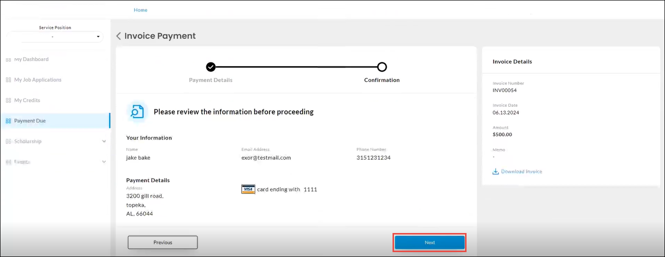This screenshot has height=257, width=665.
Task: Expand the Scholarship menu chevron
Action: point(104,141)
